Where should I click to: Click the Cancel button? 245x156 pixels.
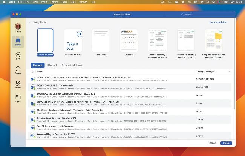[x=213, y=143]
